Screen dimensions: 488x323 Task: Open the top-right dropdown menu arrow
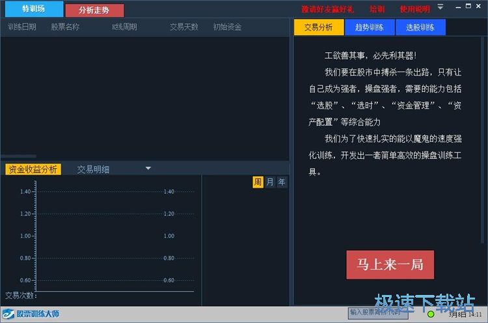tap(441, 7)
